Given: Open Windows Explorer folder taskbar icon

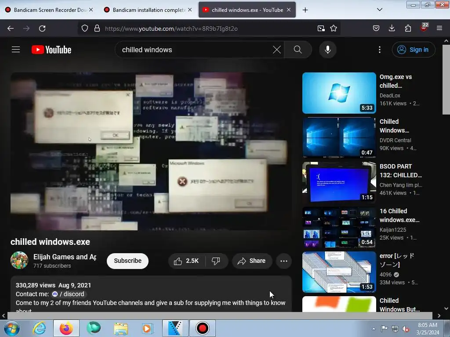Looking at the screenshot, I should 121,328.
